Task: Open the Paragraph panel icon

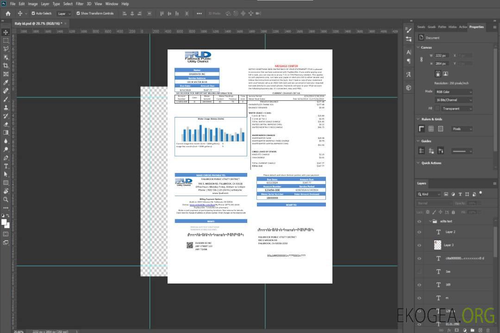Action: coord(409,61)
